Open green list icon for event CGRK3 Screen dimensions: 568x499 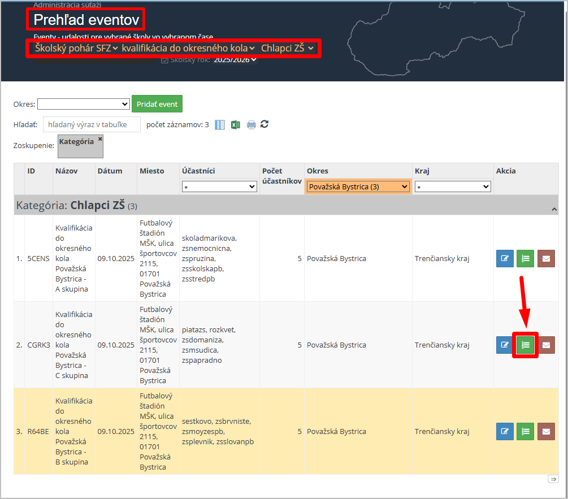(525, 345)
